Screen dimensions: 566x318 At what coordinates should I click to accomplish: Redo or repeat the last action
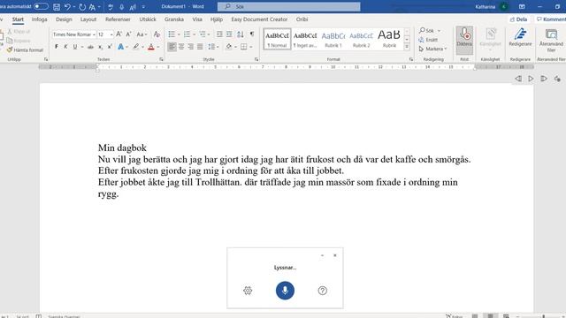(82, 6)
